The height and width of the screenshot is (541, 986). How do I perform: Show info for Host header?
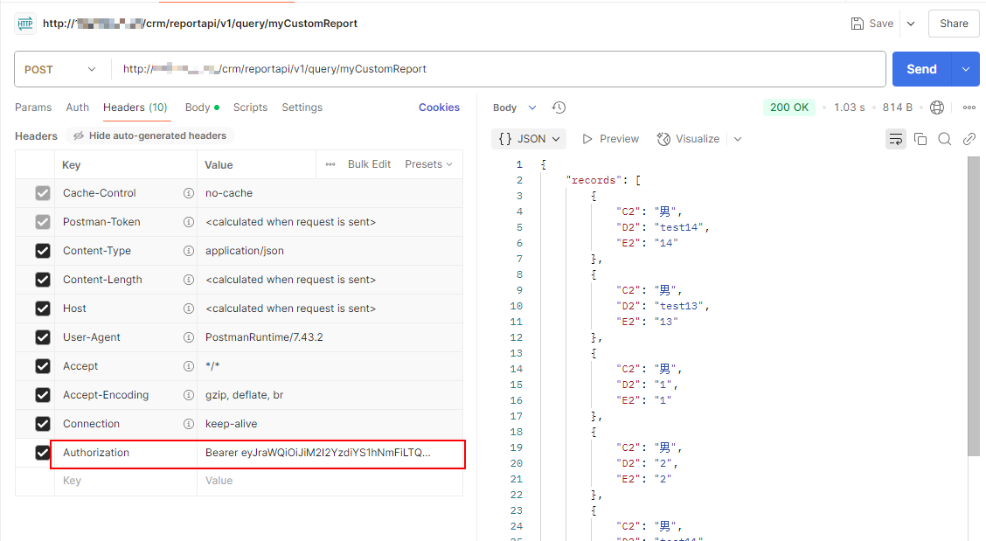tap(188, 309)
